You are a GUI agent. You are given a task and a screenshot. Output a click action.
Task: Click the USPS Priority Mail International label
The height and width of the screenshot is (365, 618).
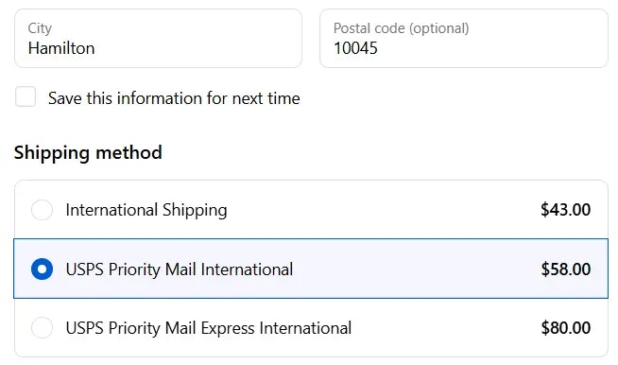pos(180,269)
